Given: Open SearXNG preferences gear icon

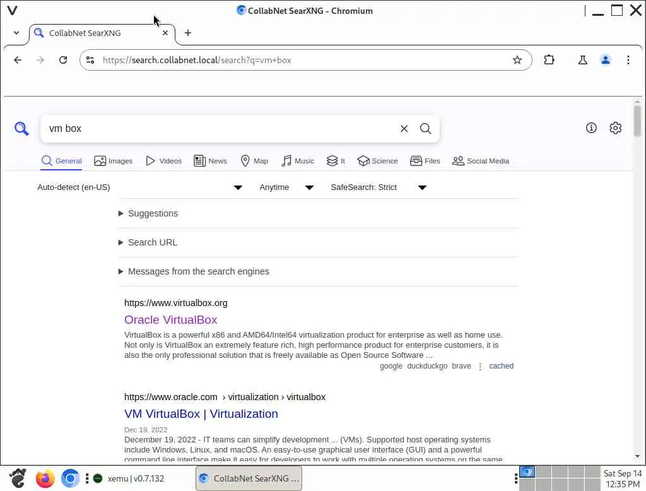Looking at the screenshot, I should (616, 128).
